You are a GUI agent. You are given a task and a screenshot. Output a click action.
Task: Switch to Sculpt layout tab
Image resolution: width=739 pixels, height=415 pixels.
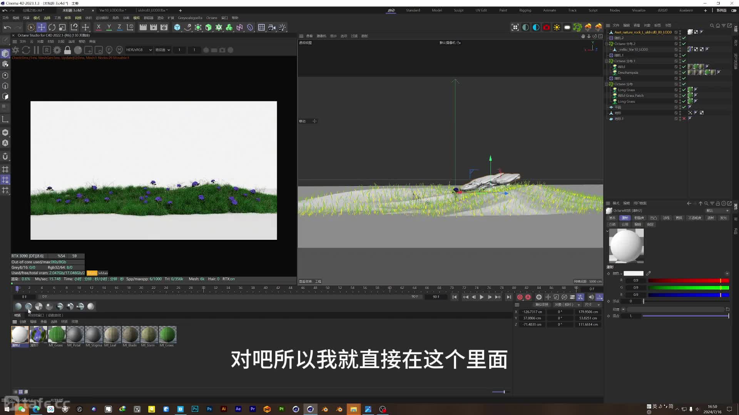click(458, 10)
